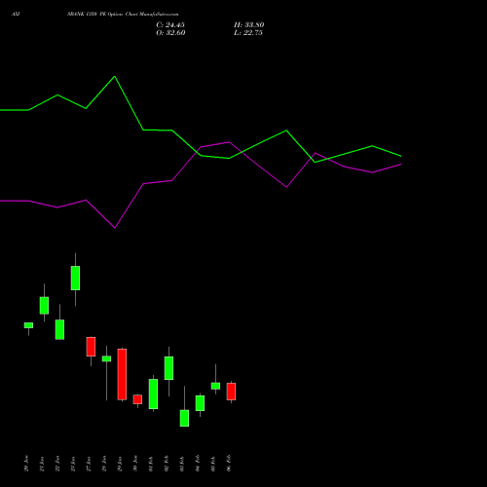Click the open value O: 32.60
Image resolution: width=487 pixels, height=487 pixels.
point(170,33)
